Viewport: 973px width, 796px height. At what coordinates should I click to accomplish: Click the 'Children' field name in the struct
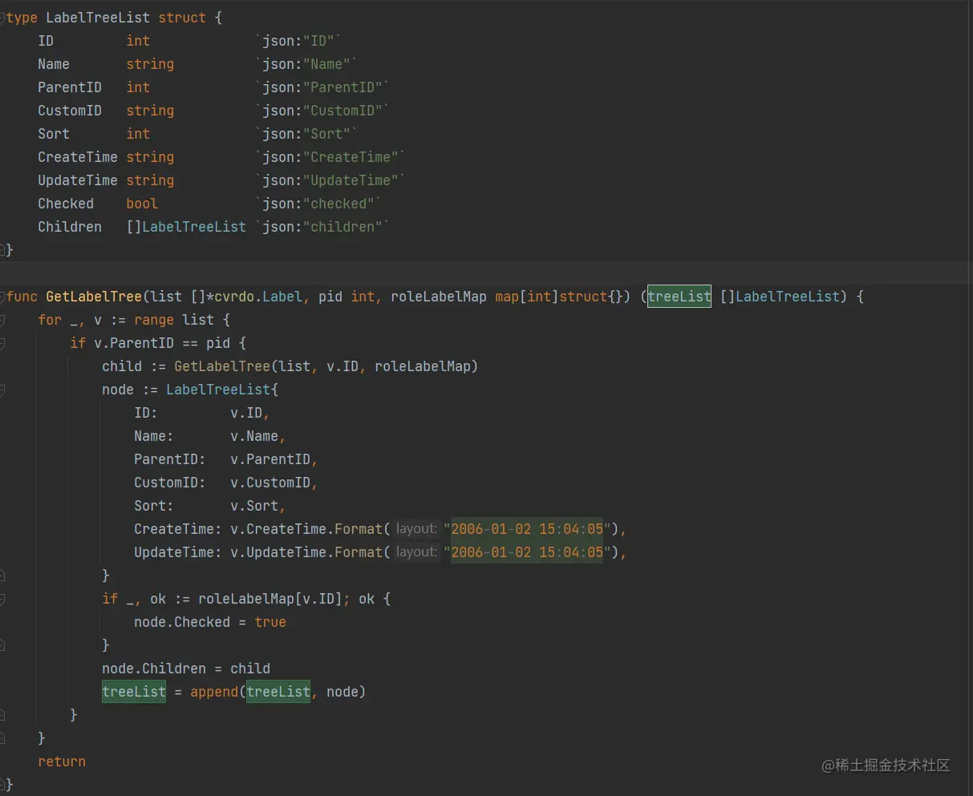(x=70, y=227)
